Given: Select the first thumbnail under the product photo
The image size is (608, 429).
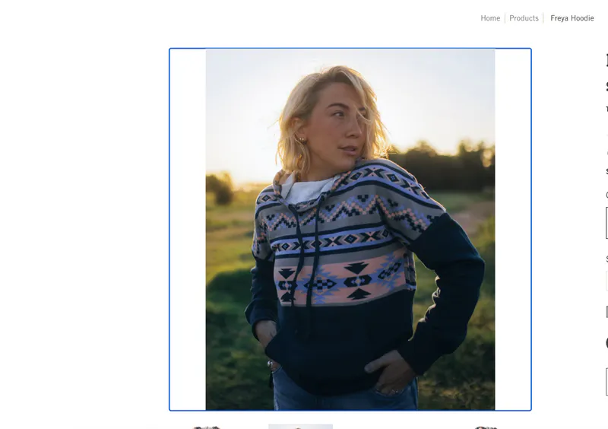Looking at the screenshot, I should point(207,427).
